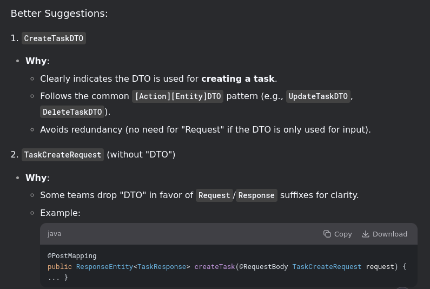Click the bold 'creating a task' text
The image size is (430, 289).
click(x=238, y=79)
